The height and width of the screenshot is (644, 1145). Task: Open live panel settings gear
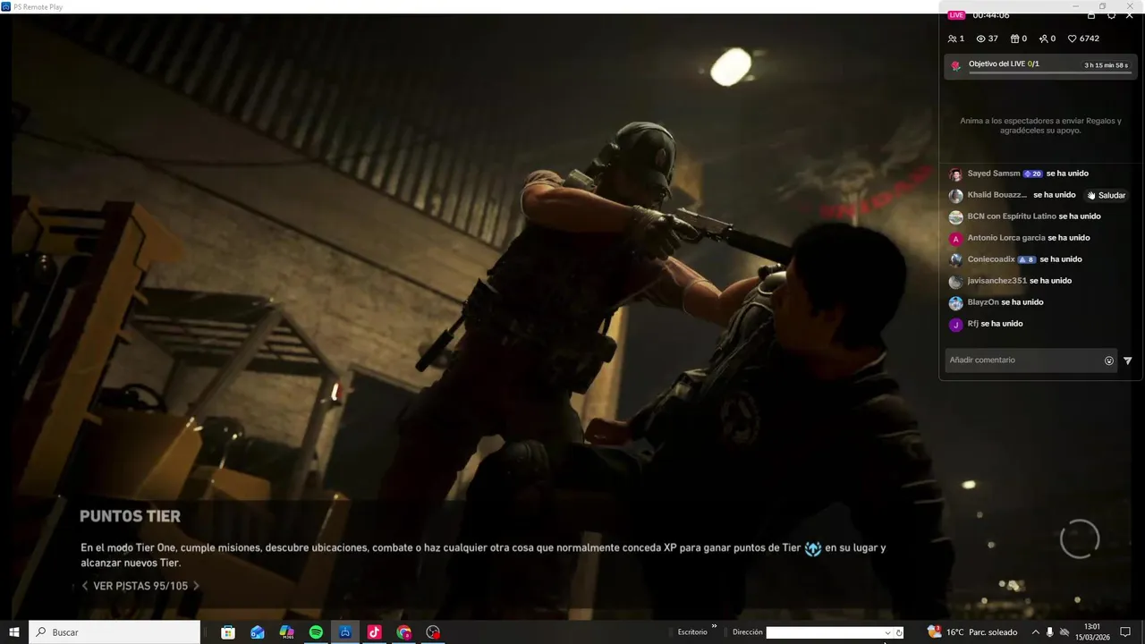click(x=1111, y=15)
